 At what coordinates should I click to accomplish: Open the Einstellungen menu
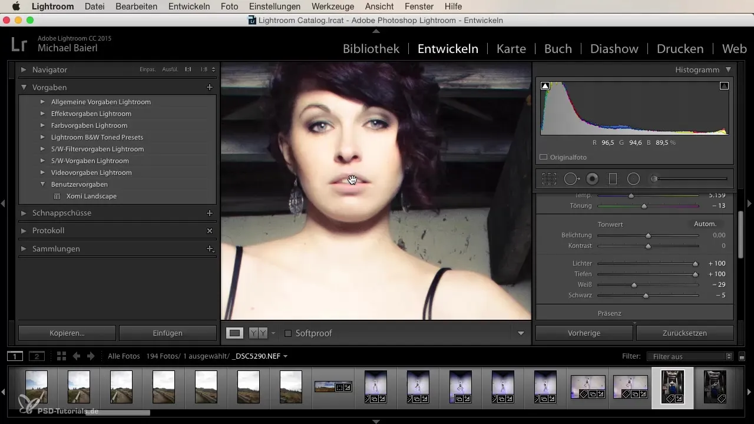click(275, 6)
